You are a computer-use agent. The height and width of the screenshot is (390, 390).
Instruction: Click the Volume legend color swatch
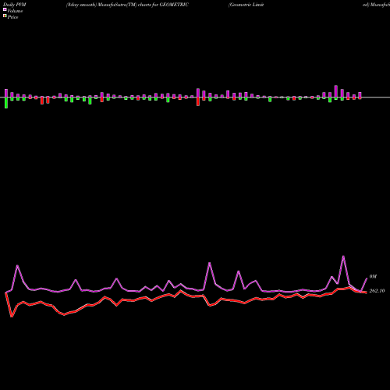(x=5, y=10)
